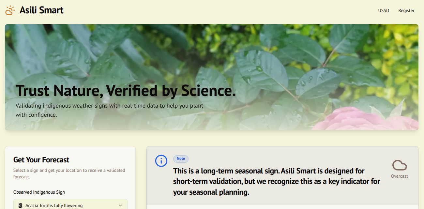Screen dimensions: 424x209
Task: Click the 'Trust Nature, Verified by Science.' headline
Action: [126, 91]
